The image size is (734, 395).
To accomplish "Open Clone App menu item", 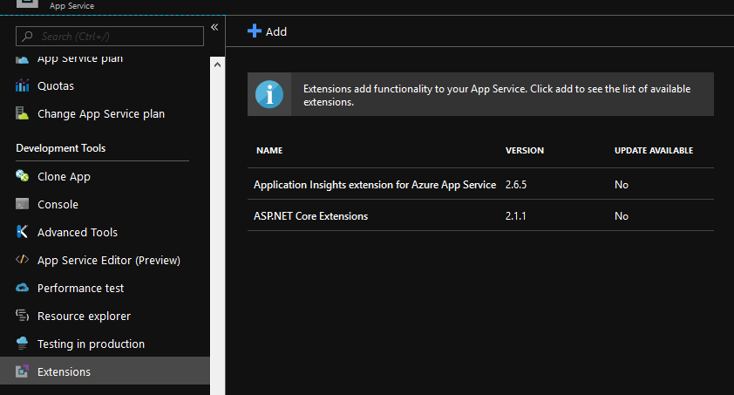I will (x=64, y=177).
